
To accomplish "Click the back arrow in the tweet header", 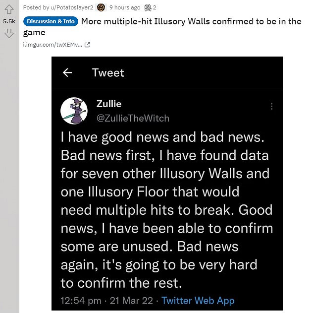I will 67,73.
